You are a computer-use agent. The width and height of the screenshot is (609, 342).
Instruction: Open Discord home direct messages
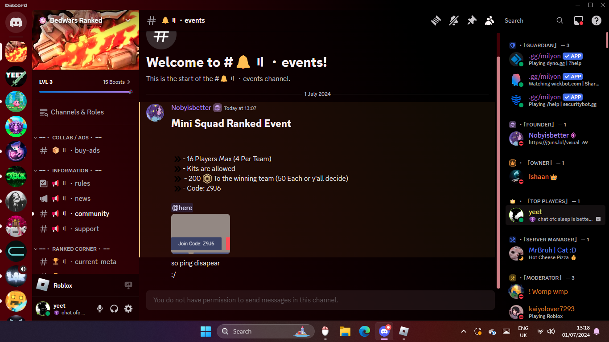coord(16,22)
